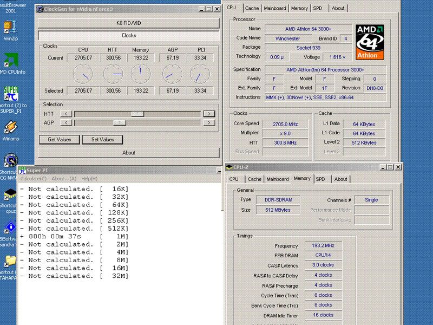The width and height of the screenshot is (433, 325).
Task: Click the AGP slider thumb
Action: (120, 123)
